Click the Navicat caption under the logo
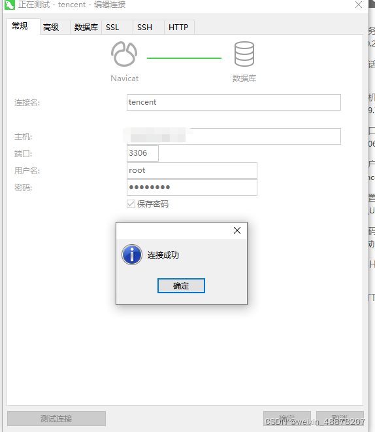The height and width of the screenshot is (432, 375). tap(125, 79)
